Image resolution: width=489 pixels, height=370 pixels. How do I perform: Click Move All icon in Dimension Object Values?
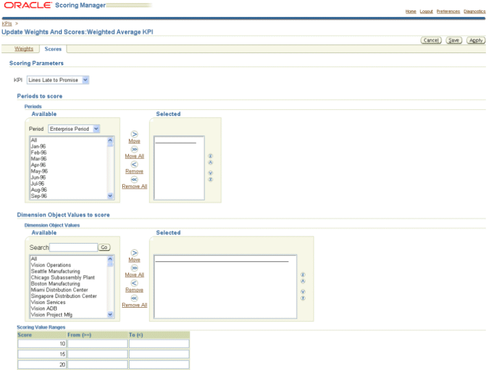134,268
